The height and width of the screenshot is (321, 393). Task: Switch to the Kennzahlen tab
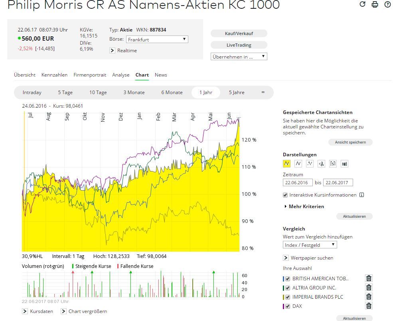54,75
